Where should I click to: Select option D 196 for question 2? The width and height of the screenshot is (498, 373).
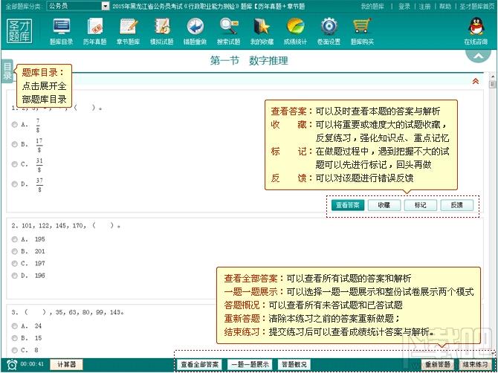15,275
